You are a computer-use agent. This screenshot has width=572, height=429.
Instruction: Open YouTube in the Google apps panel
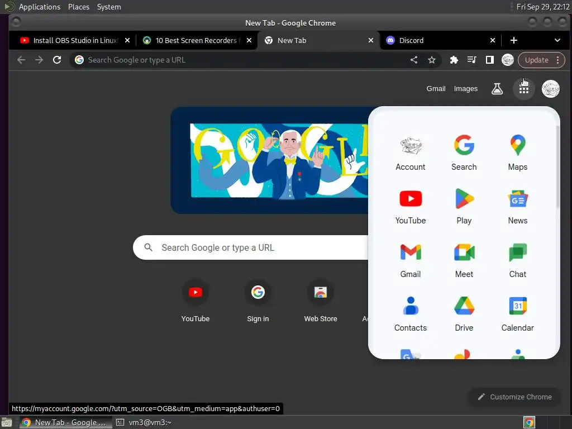[x=411, y=207]
